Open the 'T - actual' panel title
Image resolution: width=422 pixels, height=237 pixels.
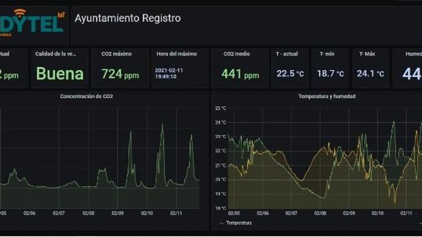[x=287, y=54]
